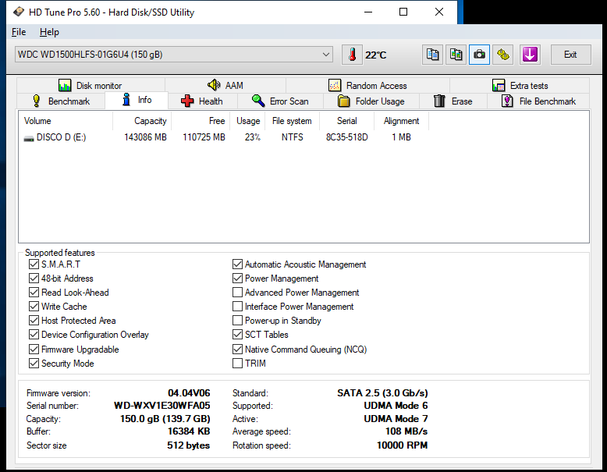Copy info text to clipboard icon

(x=432, y=55)
